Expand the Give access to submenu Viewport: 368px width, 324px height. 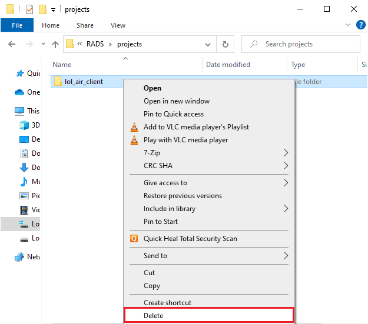[209, 183]
